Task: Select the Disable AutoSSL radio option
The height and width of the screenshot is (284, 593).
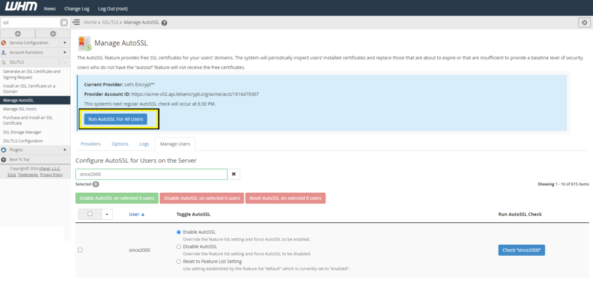Action: coord(178,246)
